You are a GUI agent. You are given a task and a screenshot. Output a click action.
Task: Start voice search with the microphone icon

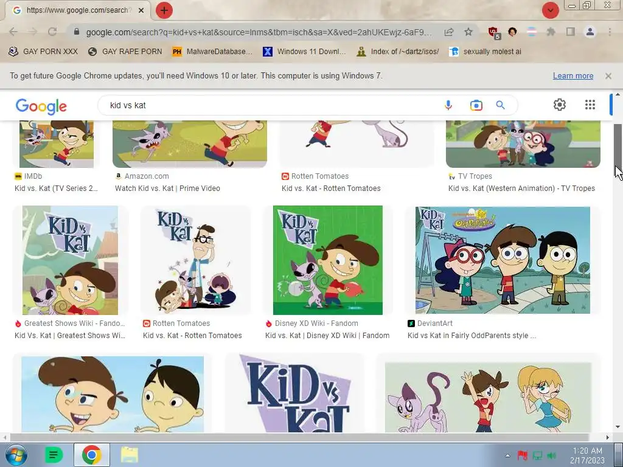tap(448, 105)
